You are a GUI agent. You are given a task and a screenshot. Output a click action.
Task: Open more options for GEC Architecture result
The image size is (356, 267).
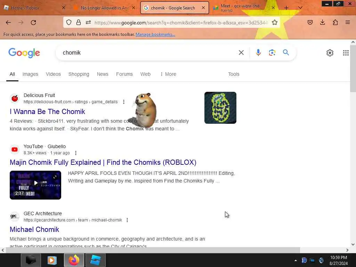pos(127,220)
